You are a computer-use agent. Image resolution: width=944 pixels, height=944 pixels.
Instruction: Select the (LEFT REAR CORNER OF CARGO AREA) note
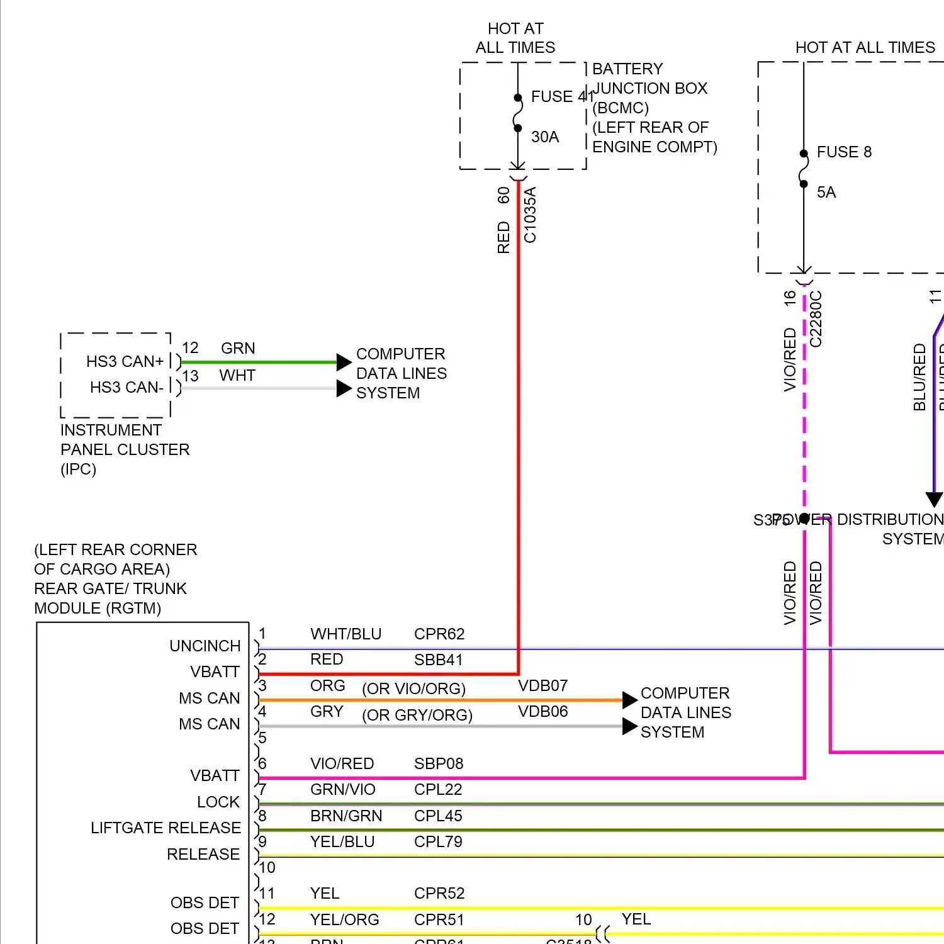[116, 559]
